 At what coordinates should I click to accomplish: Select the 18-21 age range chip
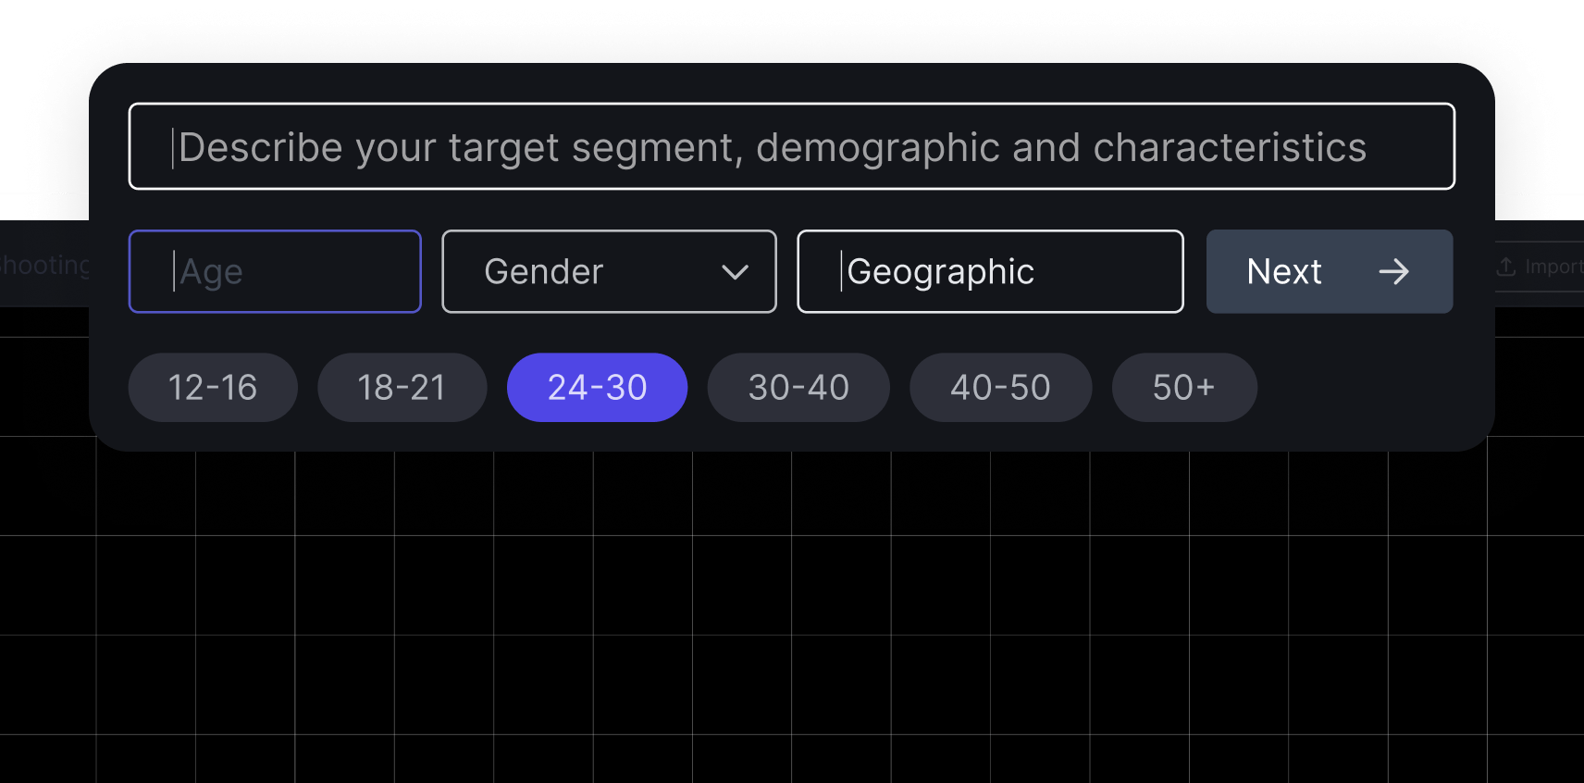pos(402,387)
